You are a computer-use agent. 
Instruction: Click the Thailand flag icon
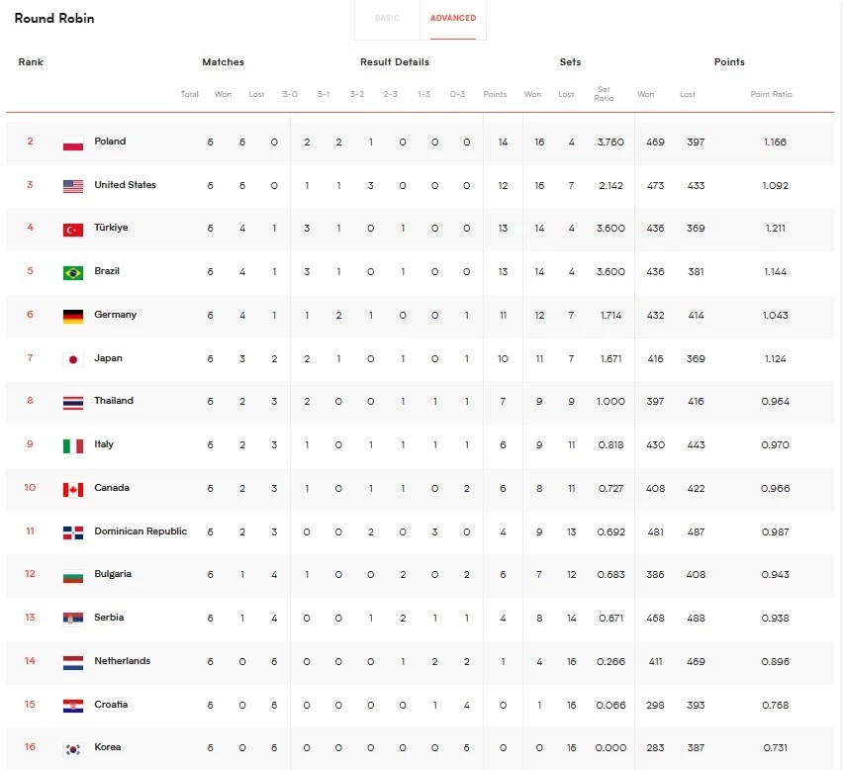tap(72, 401)
